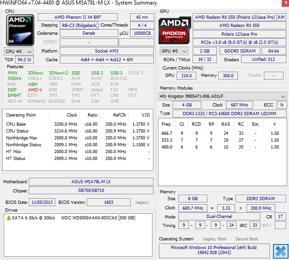
Task: Click the Windows 10 Professional OS field
Action: 214,250
